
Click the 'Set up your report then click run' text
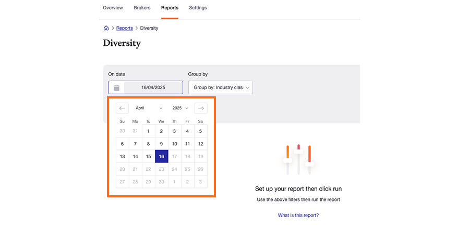pyautogui.click(x=298, y=188)
